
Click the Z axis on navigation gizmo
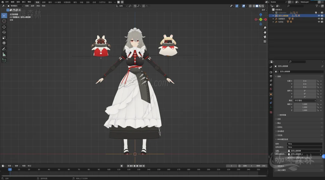(261, 15)
